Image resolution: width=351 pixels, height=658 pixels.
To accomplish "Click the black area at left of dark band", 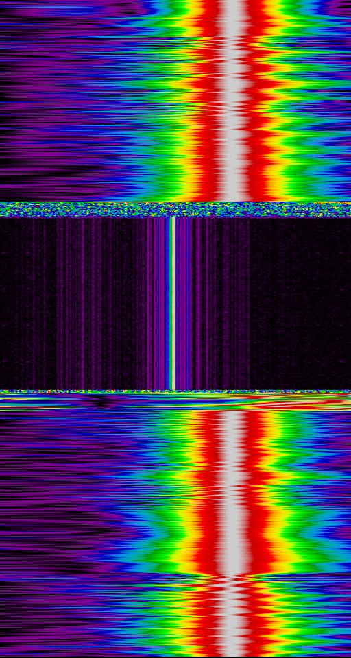I will 29,304.
